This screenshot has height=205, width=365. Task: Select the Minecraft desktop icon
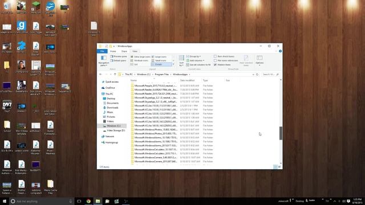point(36,7)
